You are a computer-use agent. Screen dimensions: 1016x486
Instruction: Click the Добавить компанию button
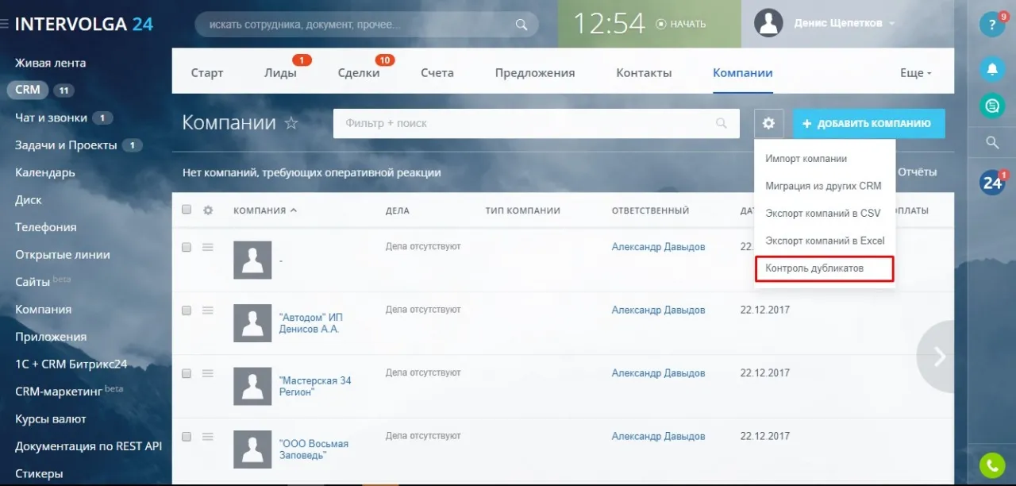coord(868,123)
